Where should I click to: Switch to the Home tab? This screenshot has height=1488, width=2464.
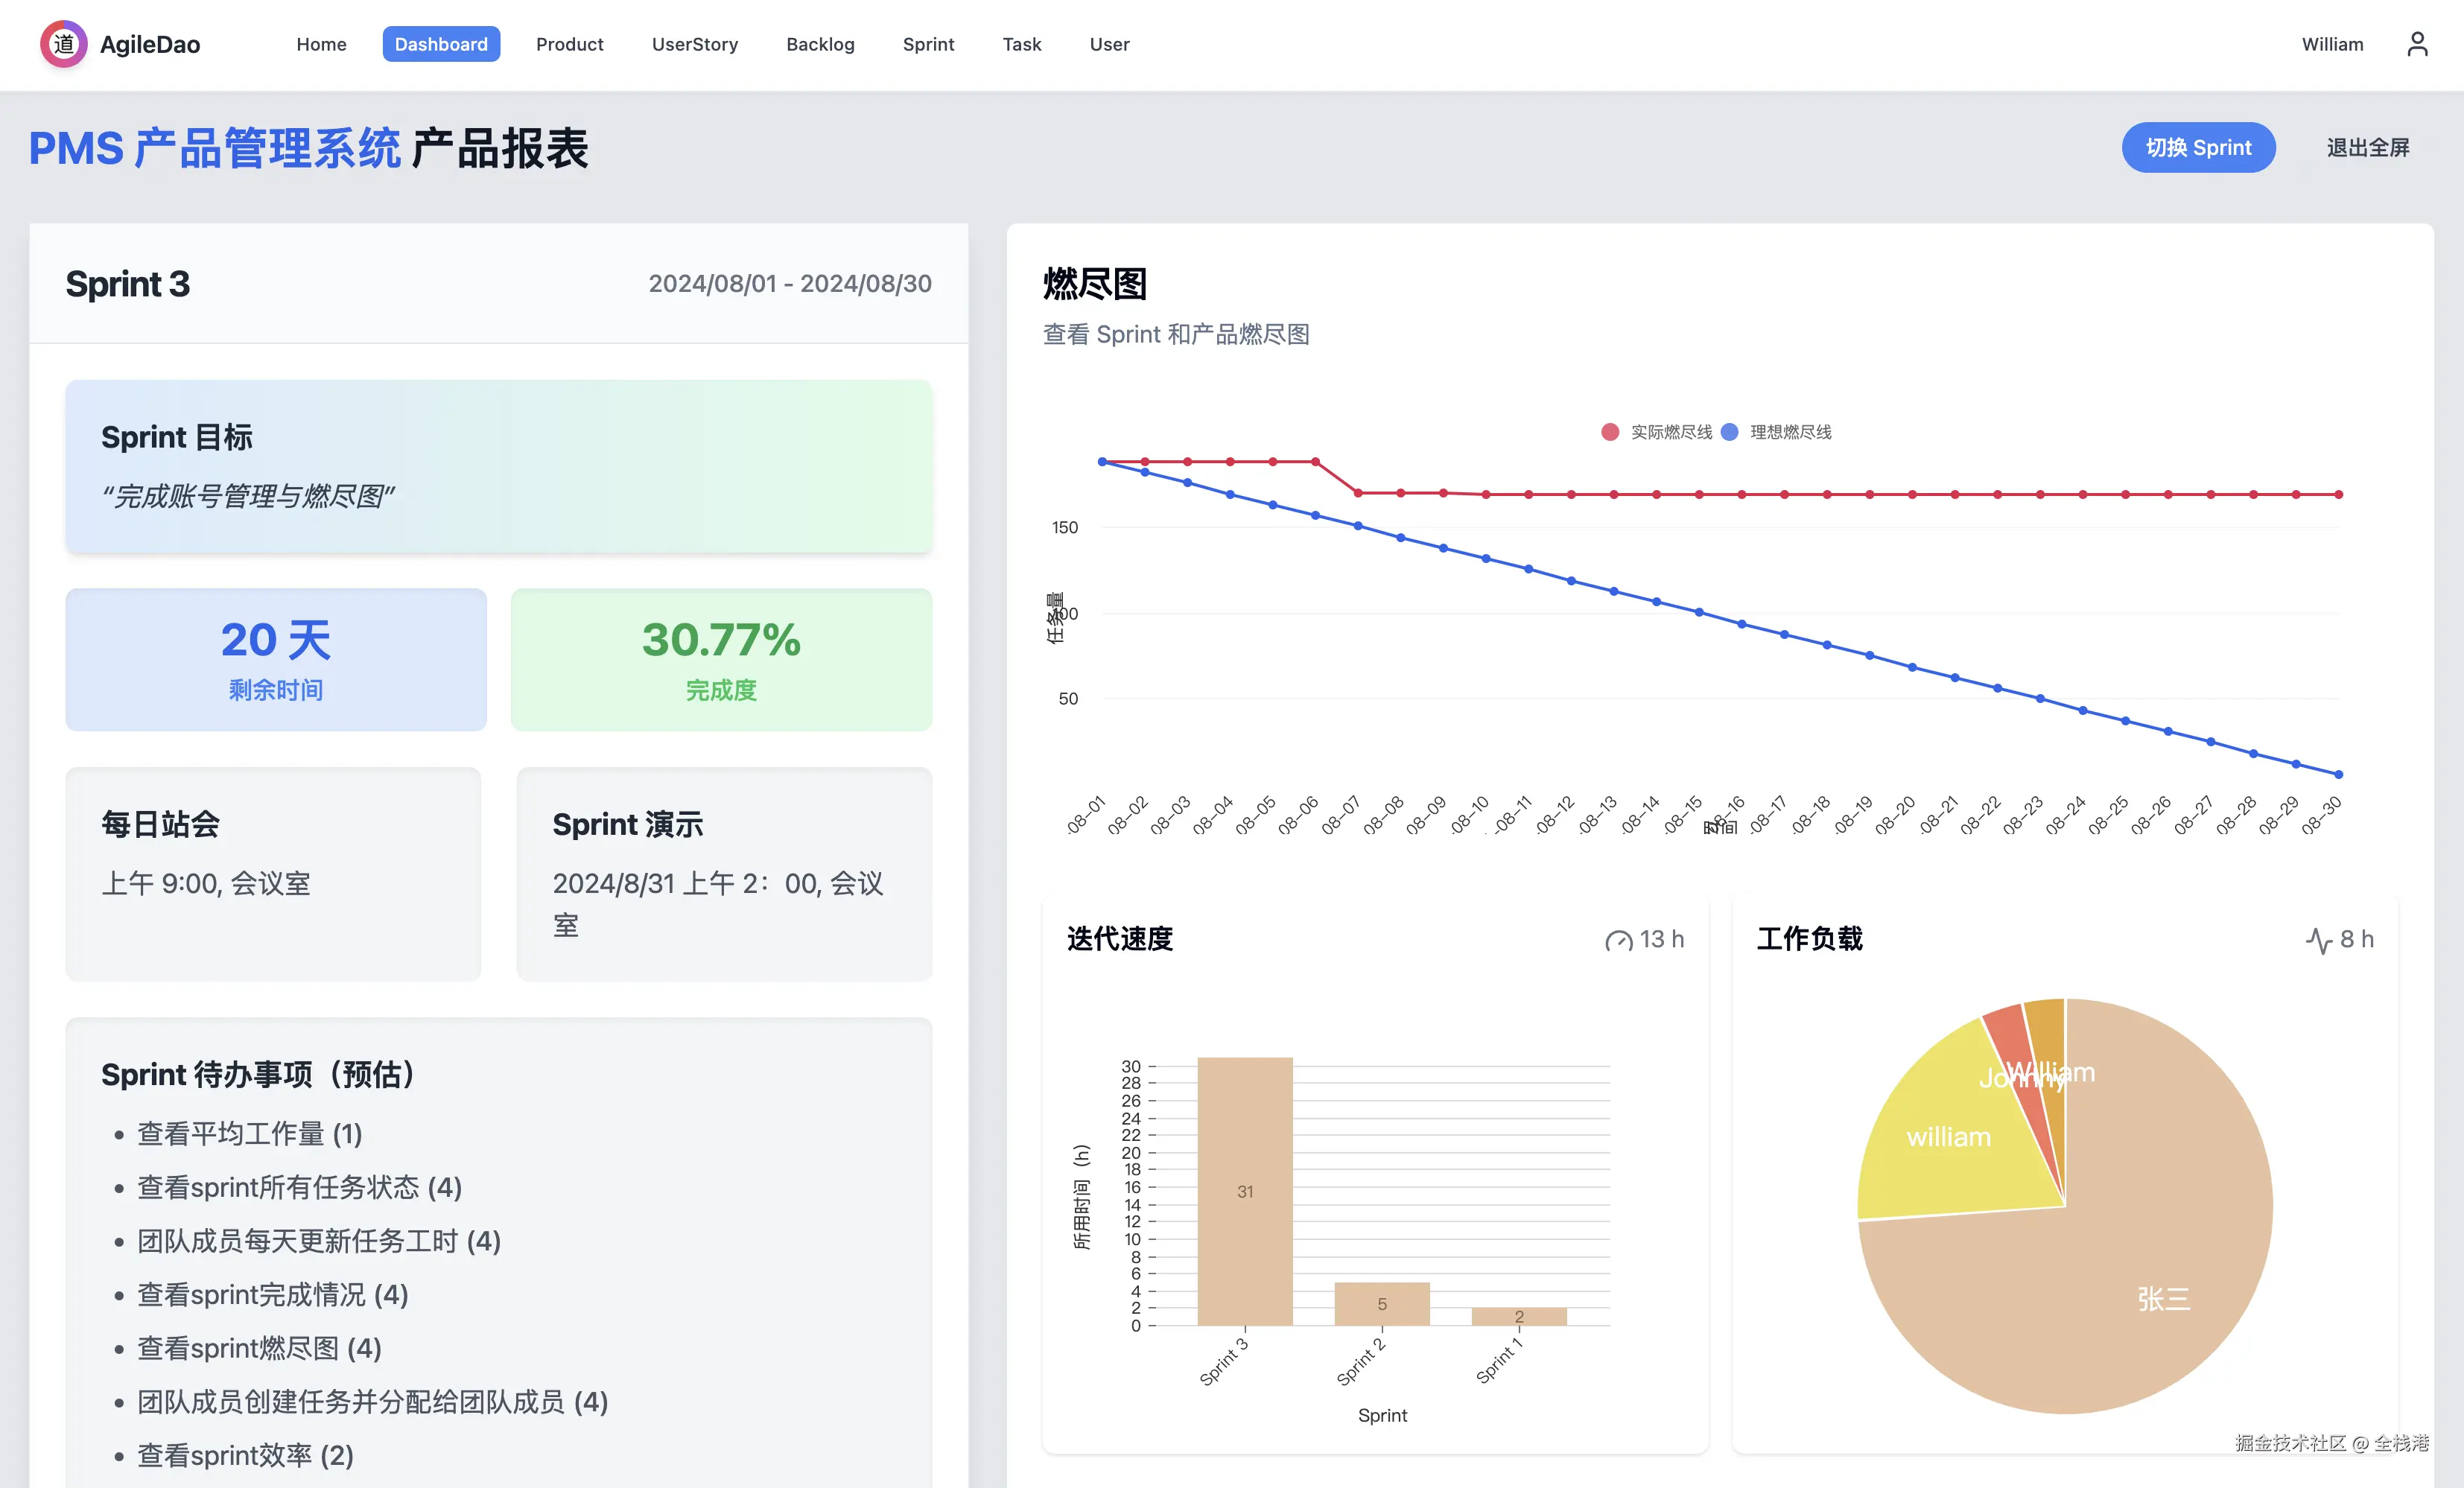pos(320,44)
